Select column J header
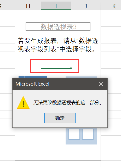The image size is (121, 167). coord(86,6)
